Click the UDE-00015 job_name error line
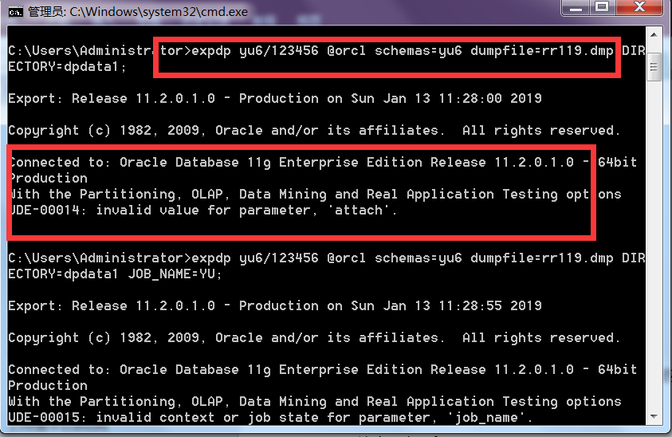This screenshot has width=672, height=437. click(270, 417)
